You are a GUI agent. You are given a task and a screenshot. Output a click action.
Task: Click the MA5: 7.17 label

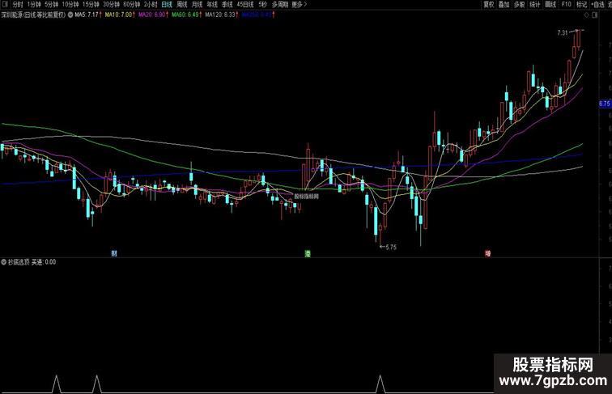point(88,15)
